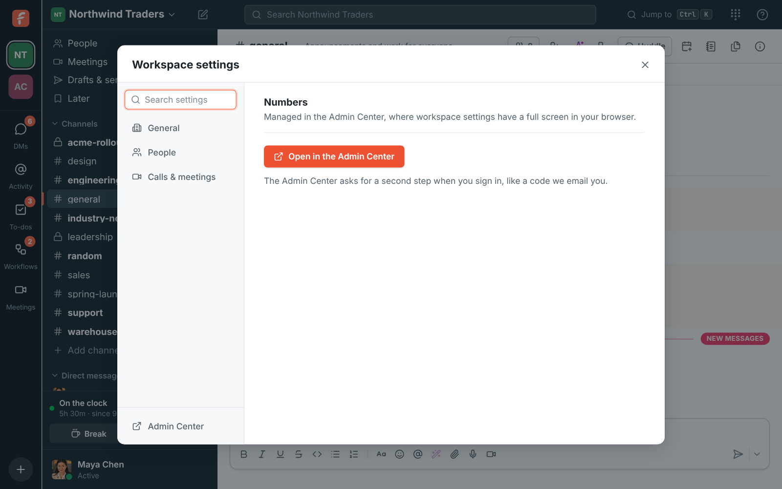Screen dimensions: 782x489
Task: Open the random channel
Action: click(x=82, y=256)
